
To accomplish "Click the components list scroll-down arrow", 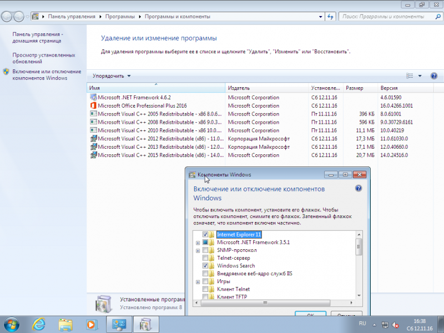I will (359, 295).
